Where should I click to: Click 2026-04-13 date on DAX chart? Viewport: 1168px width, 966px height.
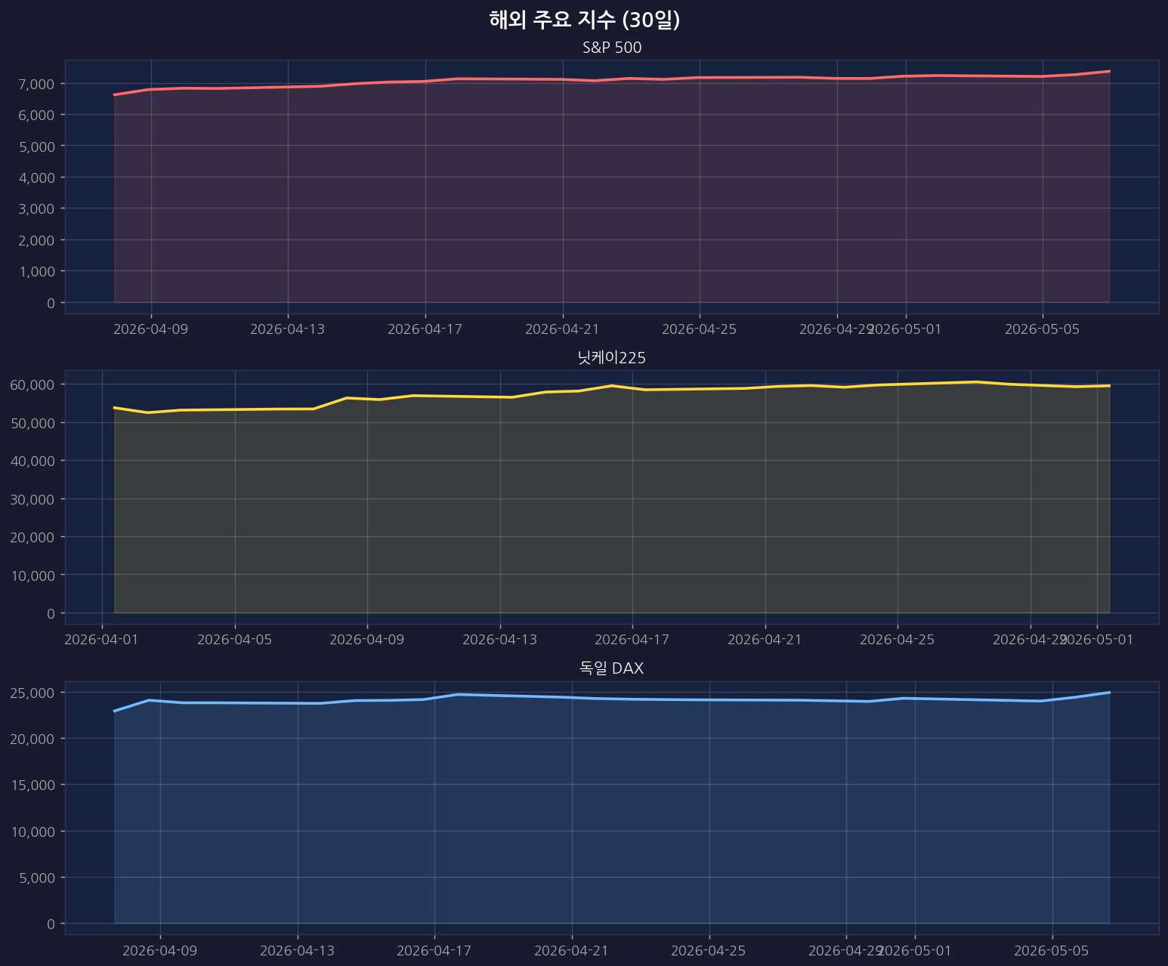(297, 950)
